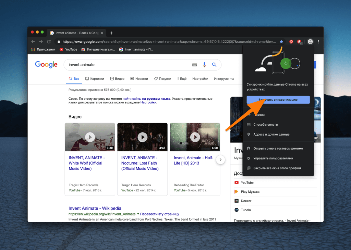The width and height of the screenshot is (351, 250).
Task: Click the guest mode window icon
Action: click(249, 149)
